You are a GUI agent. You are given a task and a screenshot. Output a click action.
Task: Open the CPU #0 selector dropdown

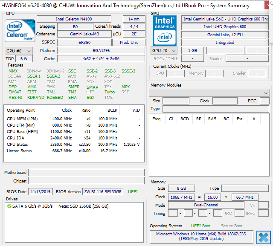tap(19, 51)
